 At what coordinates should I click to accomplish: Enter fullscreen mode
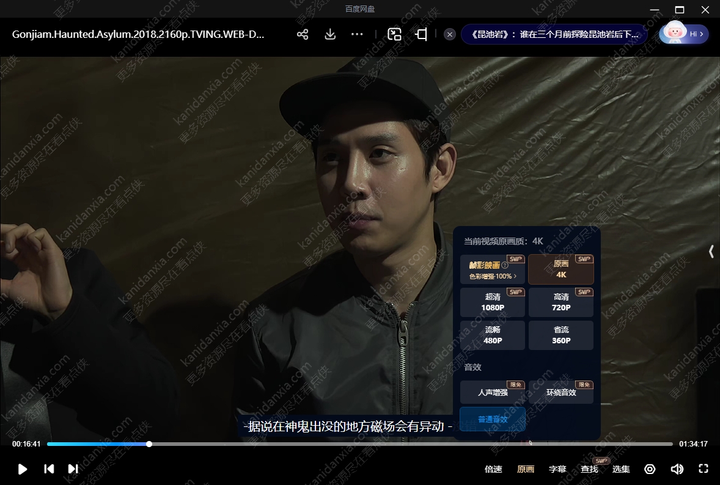pos(703,469)
